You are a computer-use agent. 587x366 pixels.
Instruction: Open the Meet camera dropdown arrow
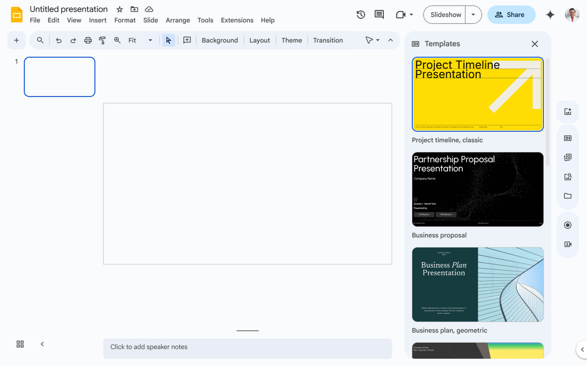pyautogui.click(x=411, y=14)
